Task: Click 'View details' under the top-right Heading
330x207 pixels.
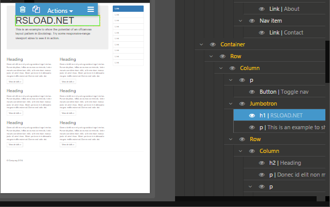Action: point(68,81)
